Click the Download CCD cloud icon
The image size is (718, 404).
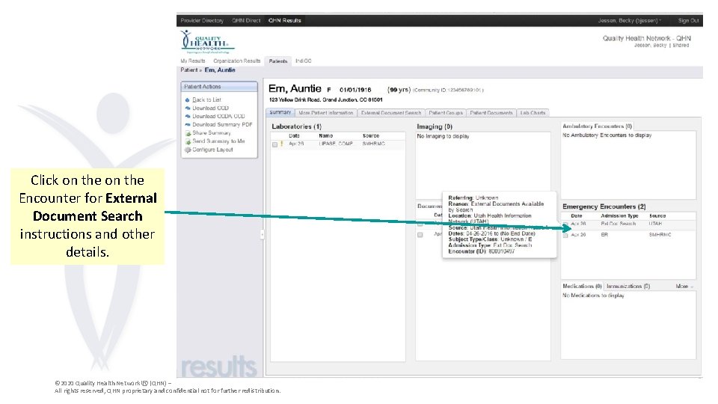[x=187, y=108]
